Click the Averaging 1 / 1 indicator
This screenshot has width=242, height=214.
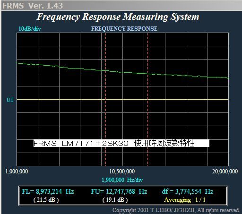click(185, 200)
